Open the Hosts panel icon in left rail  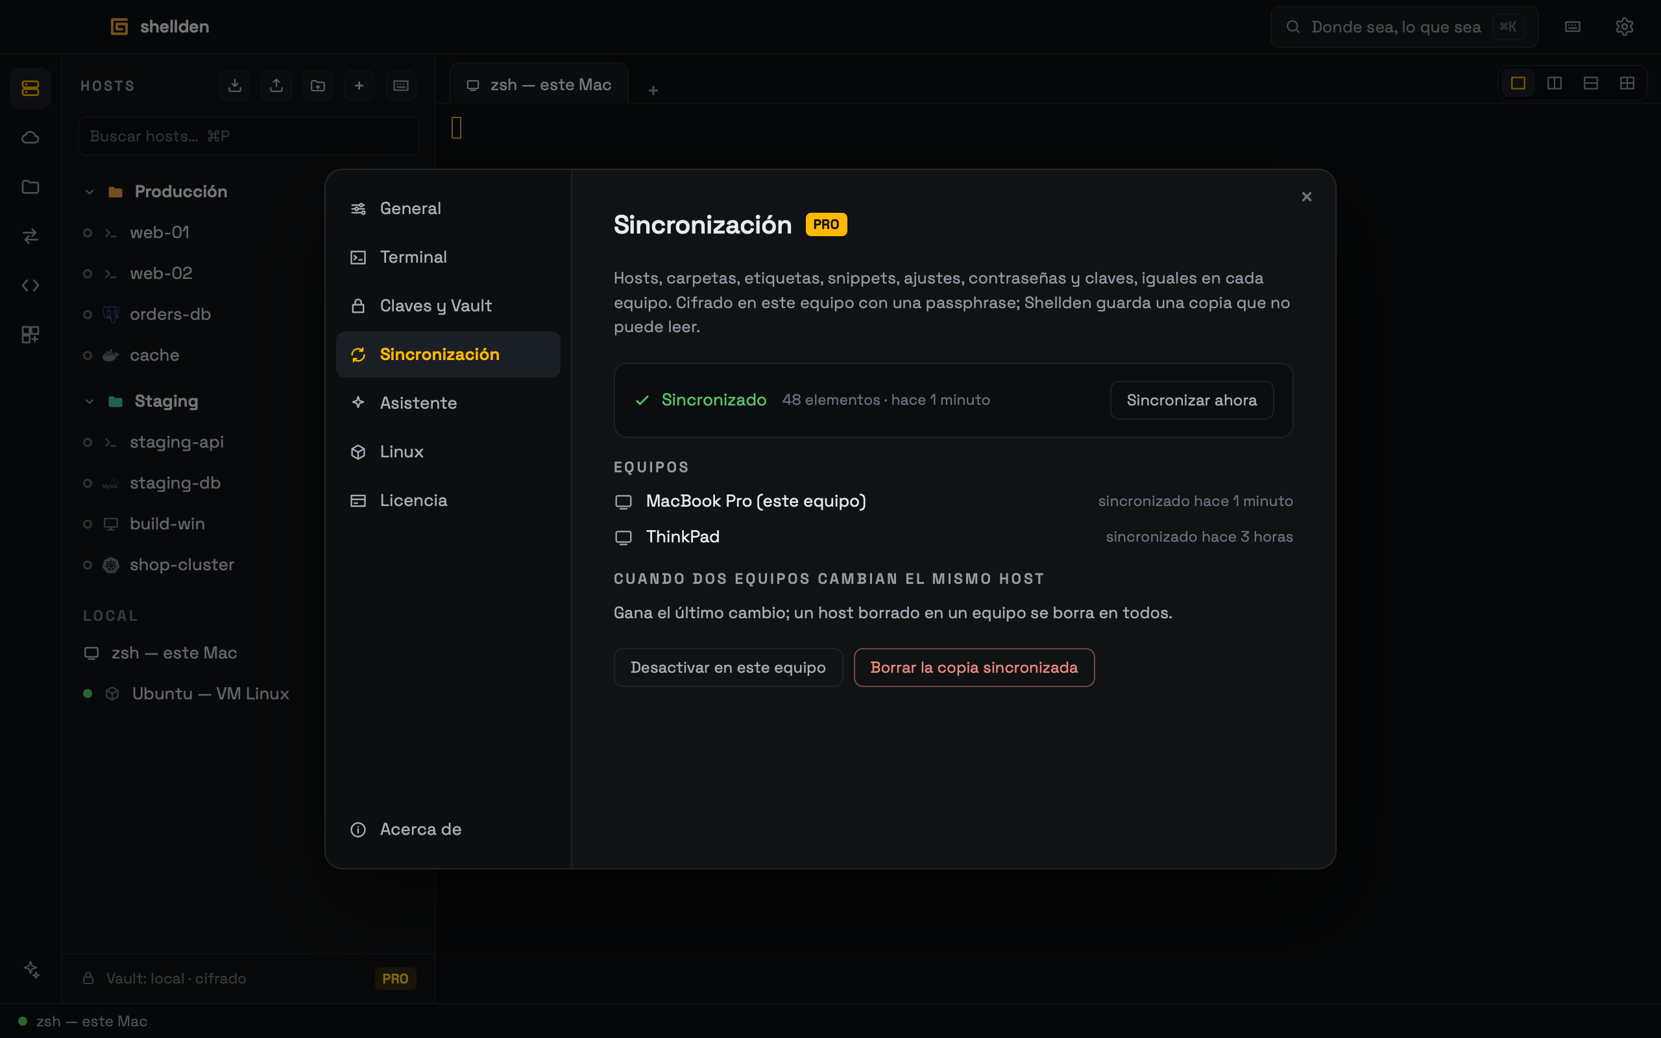tap(30, 88)
